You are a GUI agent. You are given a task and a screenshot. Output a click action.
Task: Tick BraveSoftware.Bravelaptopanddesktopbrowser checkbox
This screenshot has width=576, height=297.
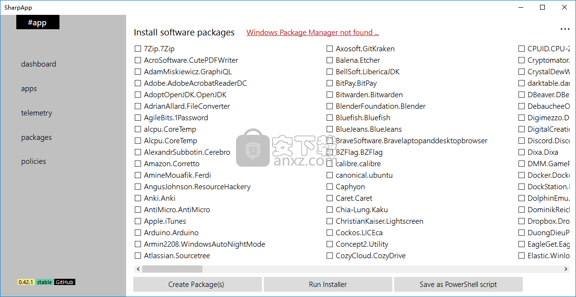pyautogui.click(x=330, y=141)
